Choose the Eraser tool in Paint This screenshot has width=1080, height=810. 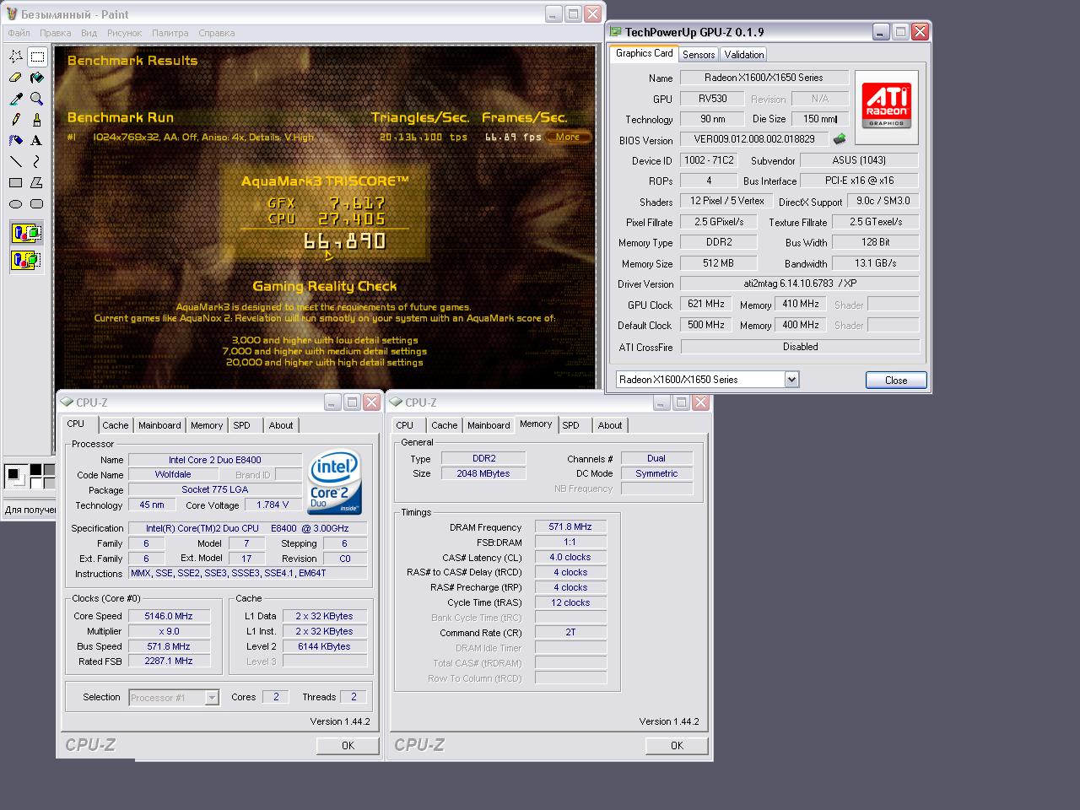point(16,78)
